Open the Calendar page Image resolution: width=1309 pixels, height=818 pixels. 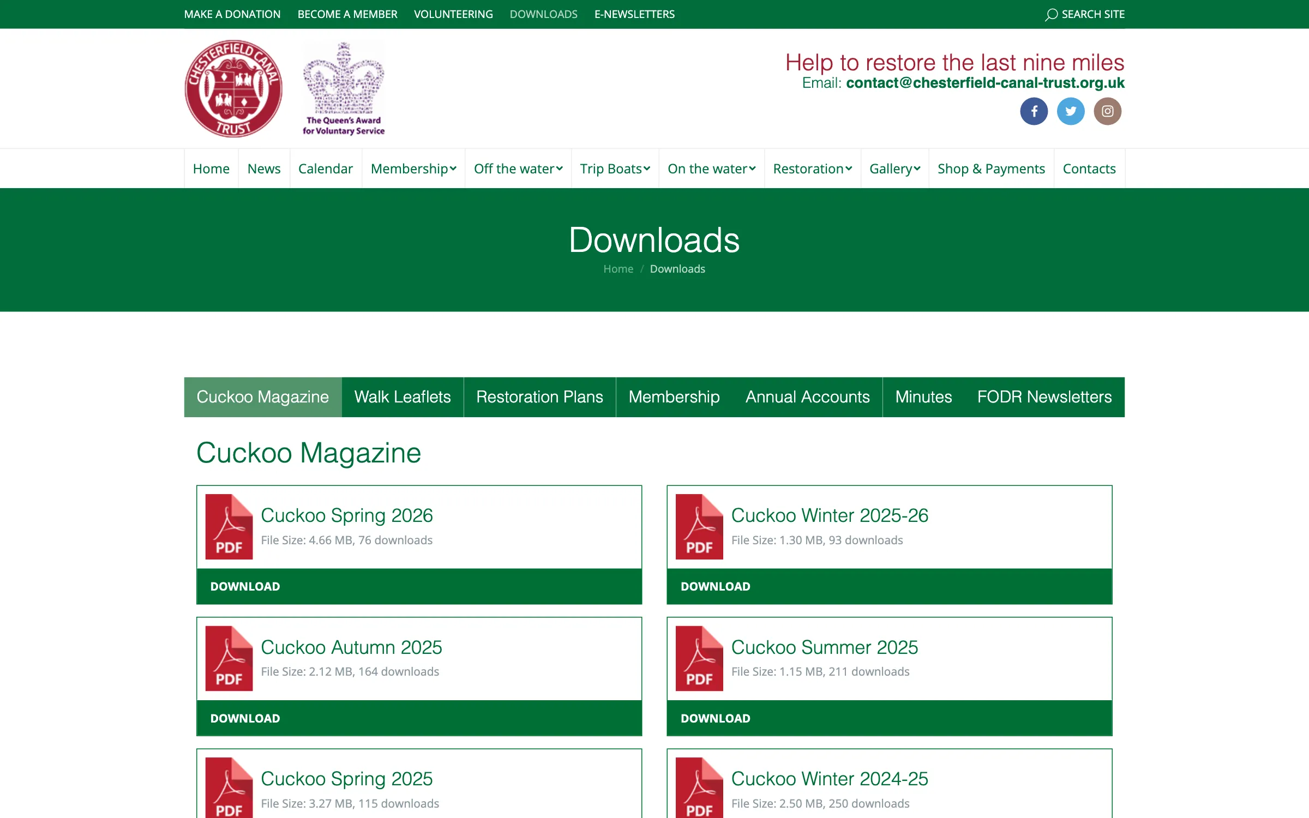tap(326, 169)
